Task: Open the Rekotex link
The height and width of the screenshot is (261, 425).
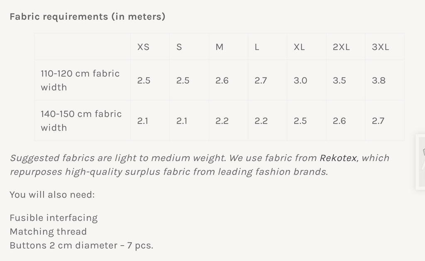Action: (338, 158)
